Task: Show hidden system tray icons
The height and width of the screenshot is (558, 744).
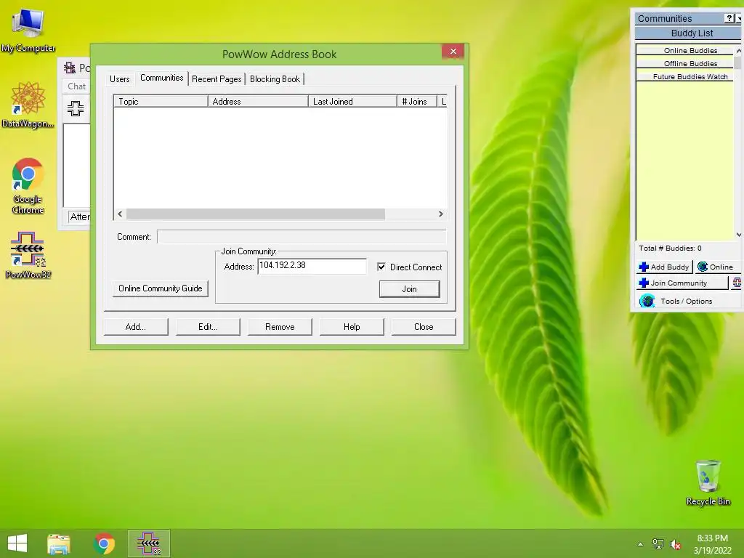Action: 641,544
